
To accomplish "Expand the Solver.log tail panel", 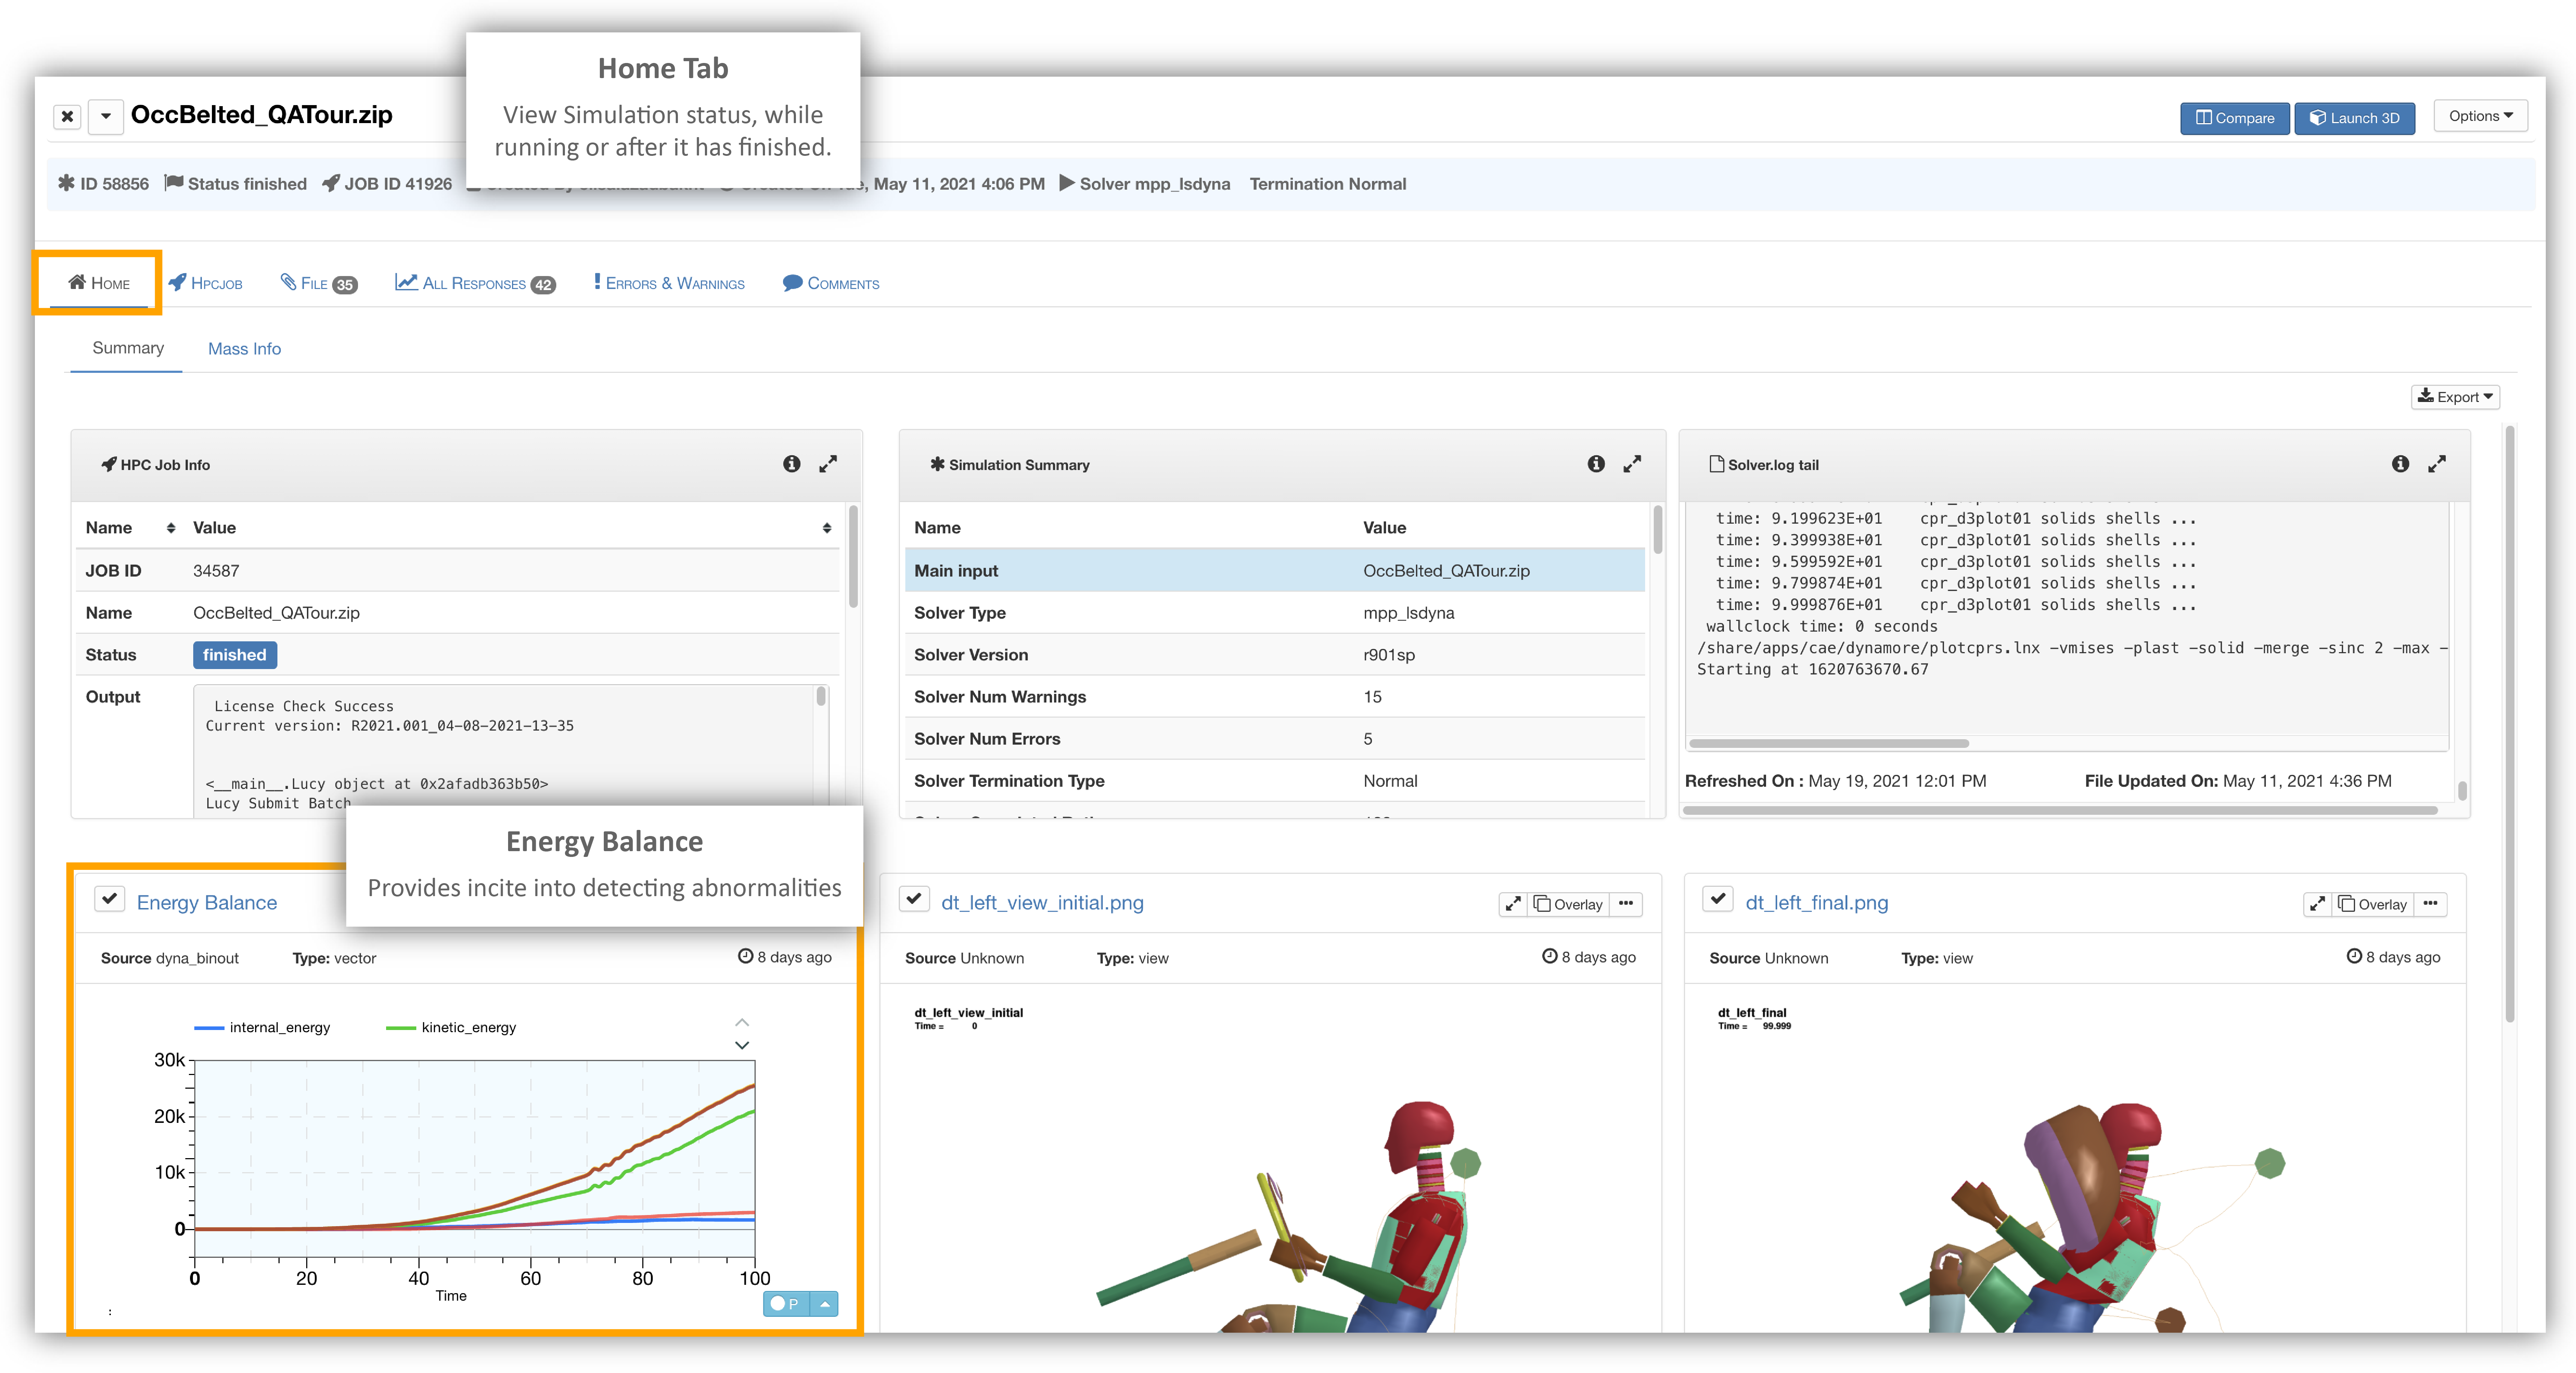I will (x=2437, y=464).
